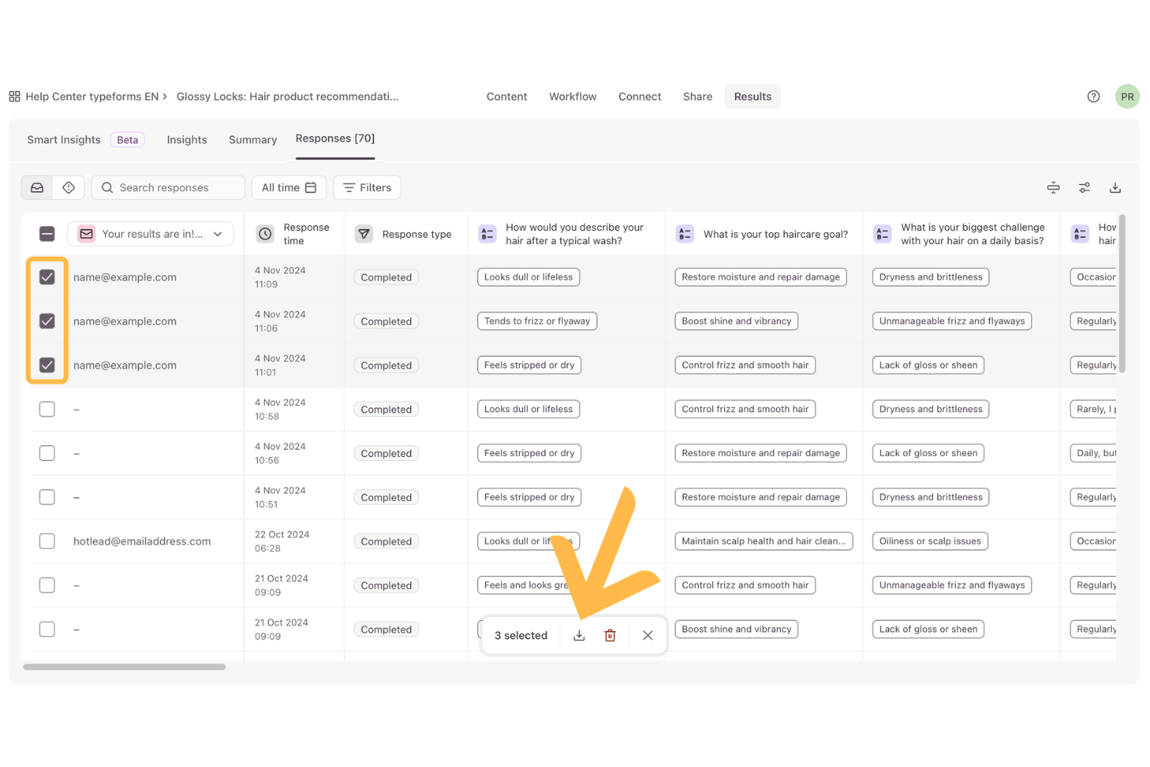Expand the 'Your results are in' dropdown
The width and height of the screenshot is (1150, 767).
[x=151, y=234]
